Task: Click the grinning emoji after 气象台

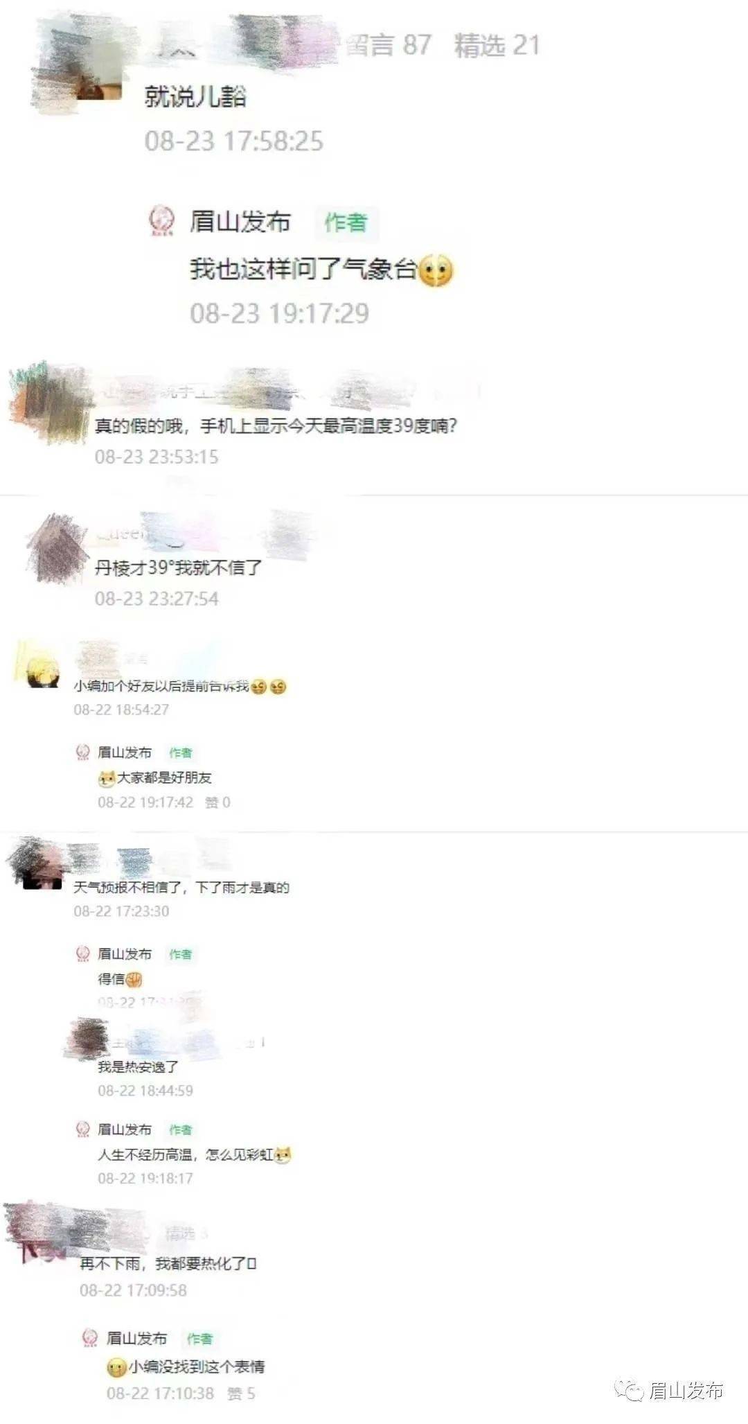Action: pyautogui.click(x=436, y=270)
